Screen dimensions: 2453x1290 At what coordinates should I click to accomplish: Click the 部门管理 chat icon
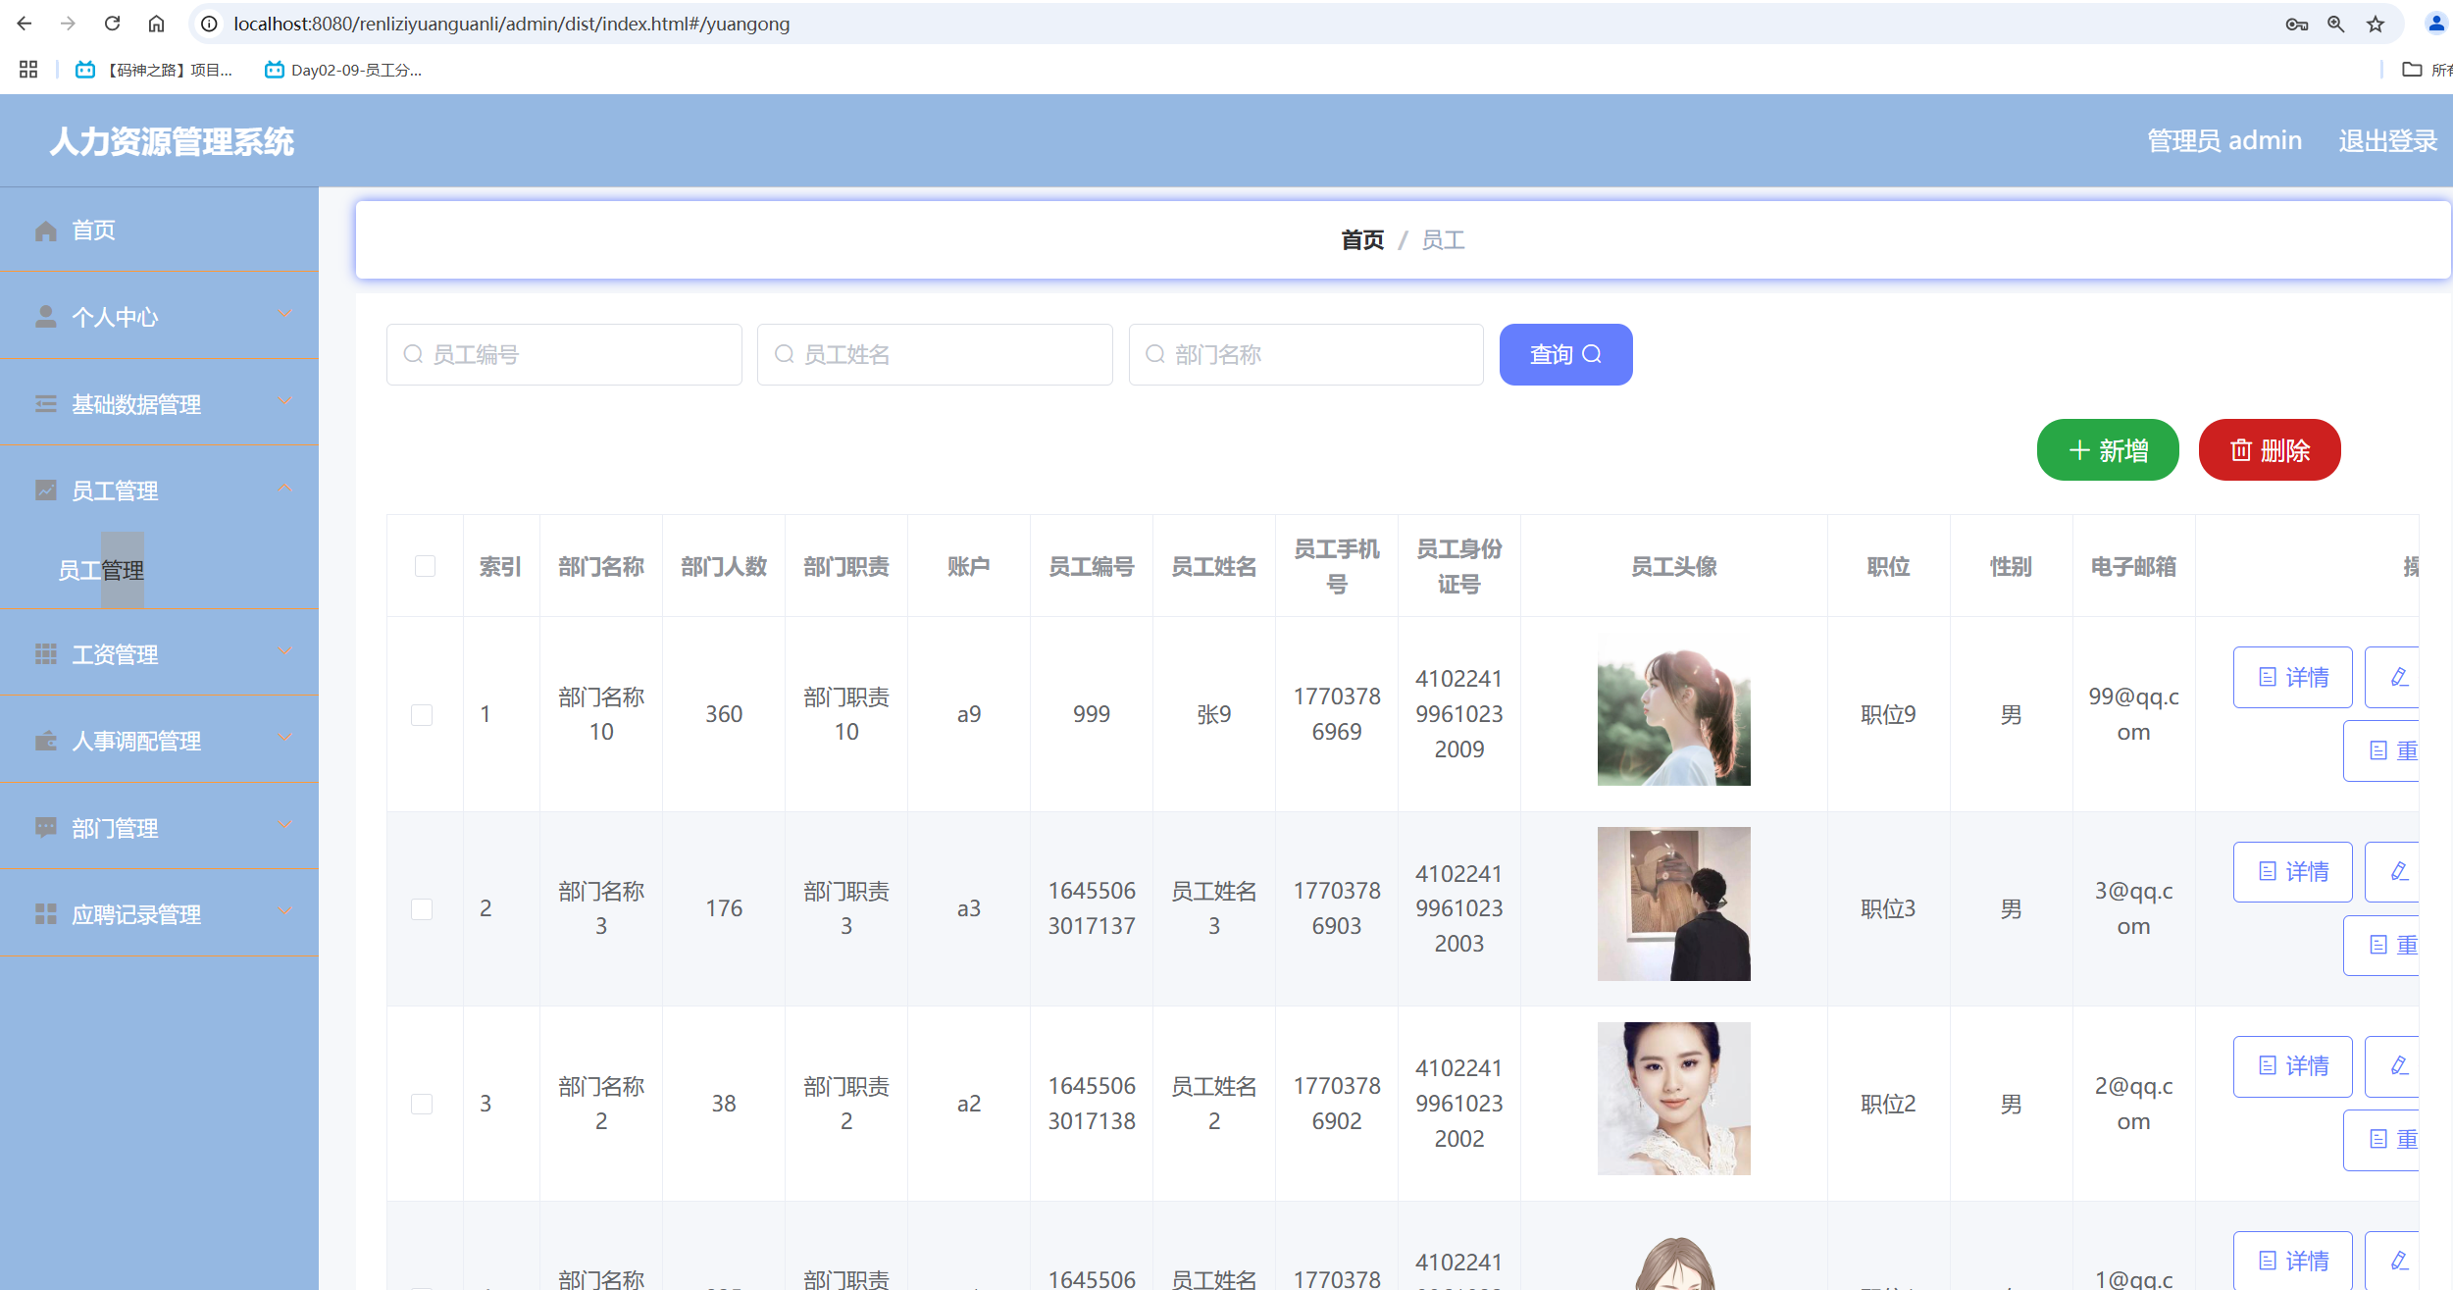(x=46, y=828)
